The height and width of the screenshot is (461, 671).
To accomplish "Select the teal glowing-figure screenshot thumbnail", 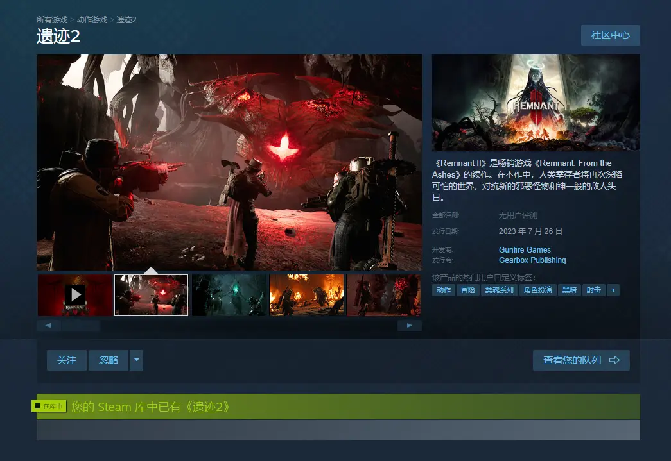I will point(229,295).
